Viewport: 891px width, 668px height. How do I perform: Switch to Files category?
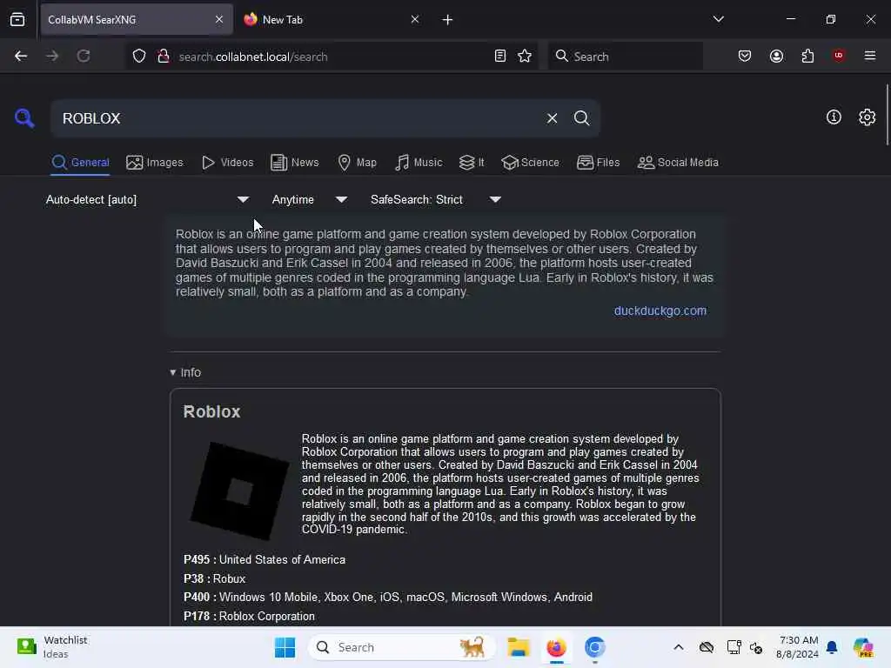598,163
